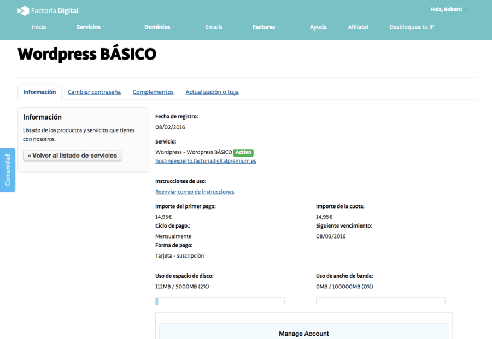Image resolution: width=492 pixels, height=339 pixels.
Task: Expand the Servicios dropdown menu
Action: 90,27
